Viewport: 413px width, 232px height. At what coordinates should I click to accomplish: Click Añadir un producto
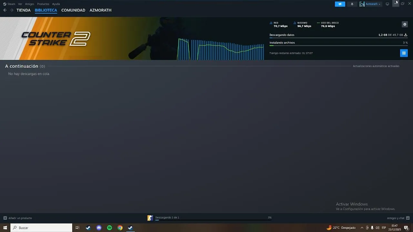(18, 218)
